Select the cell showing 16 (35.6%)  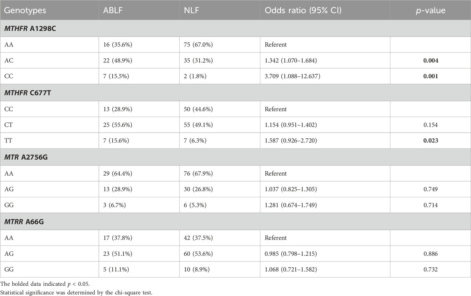[139, 45]
